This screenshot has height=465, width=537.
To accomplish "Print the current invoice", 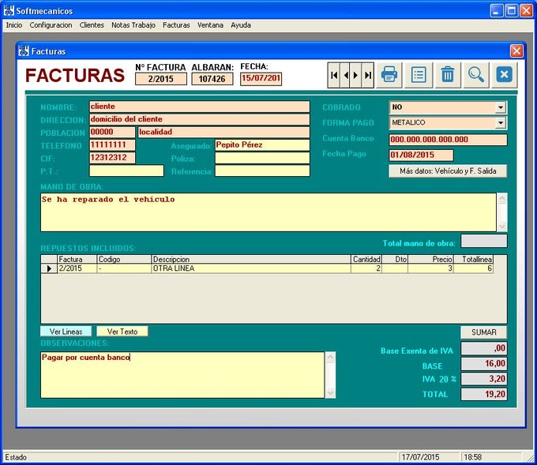I will pyautogui.click(x=389, y=75).
